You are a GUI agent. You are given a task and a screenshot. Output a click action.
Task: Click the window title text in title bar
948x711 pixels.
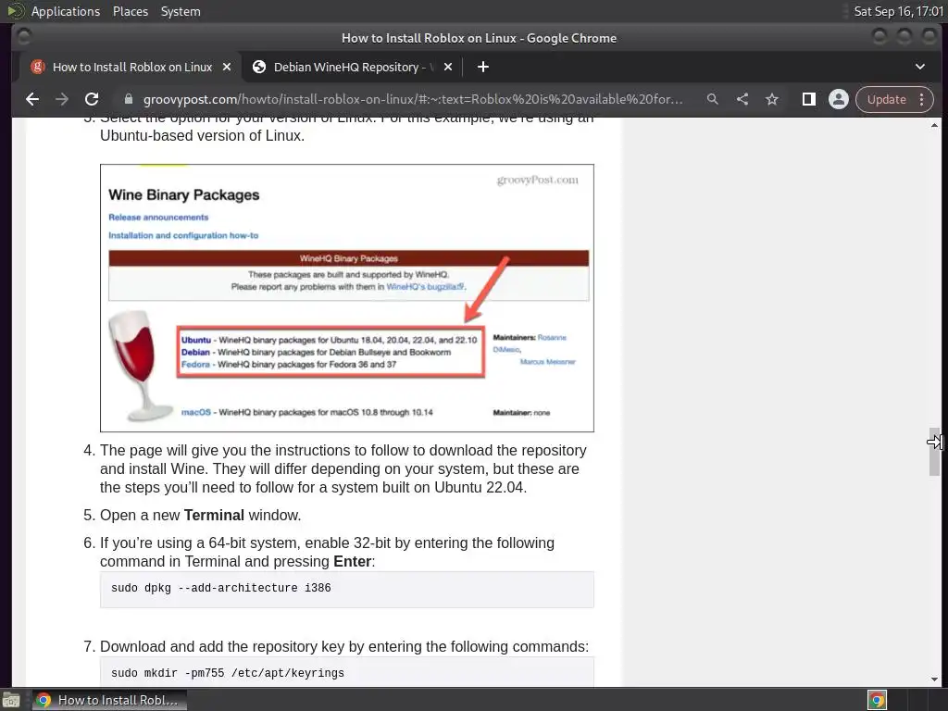(479, 38)
